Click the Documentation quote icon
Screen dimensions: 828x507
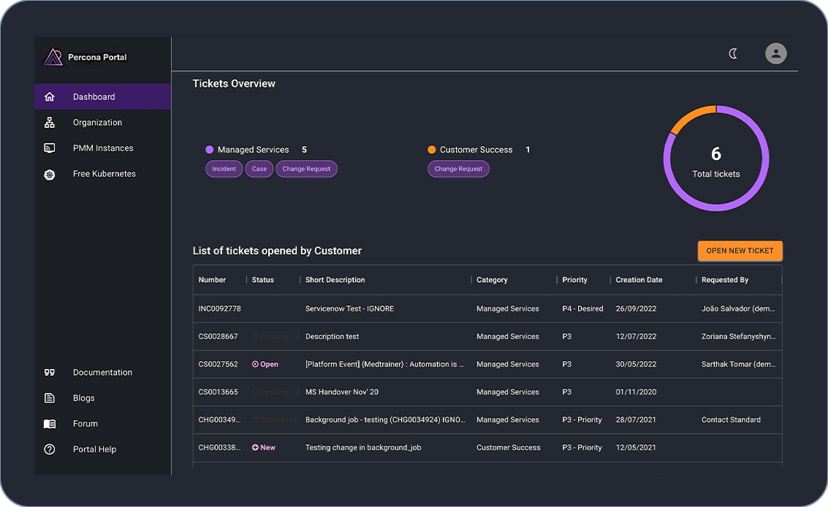(x=50, y=373)
